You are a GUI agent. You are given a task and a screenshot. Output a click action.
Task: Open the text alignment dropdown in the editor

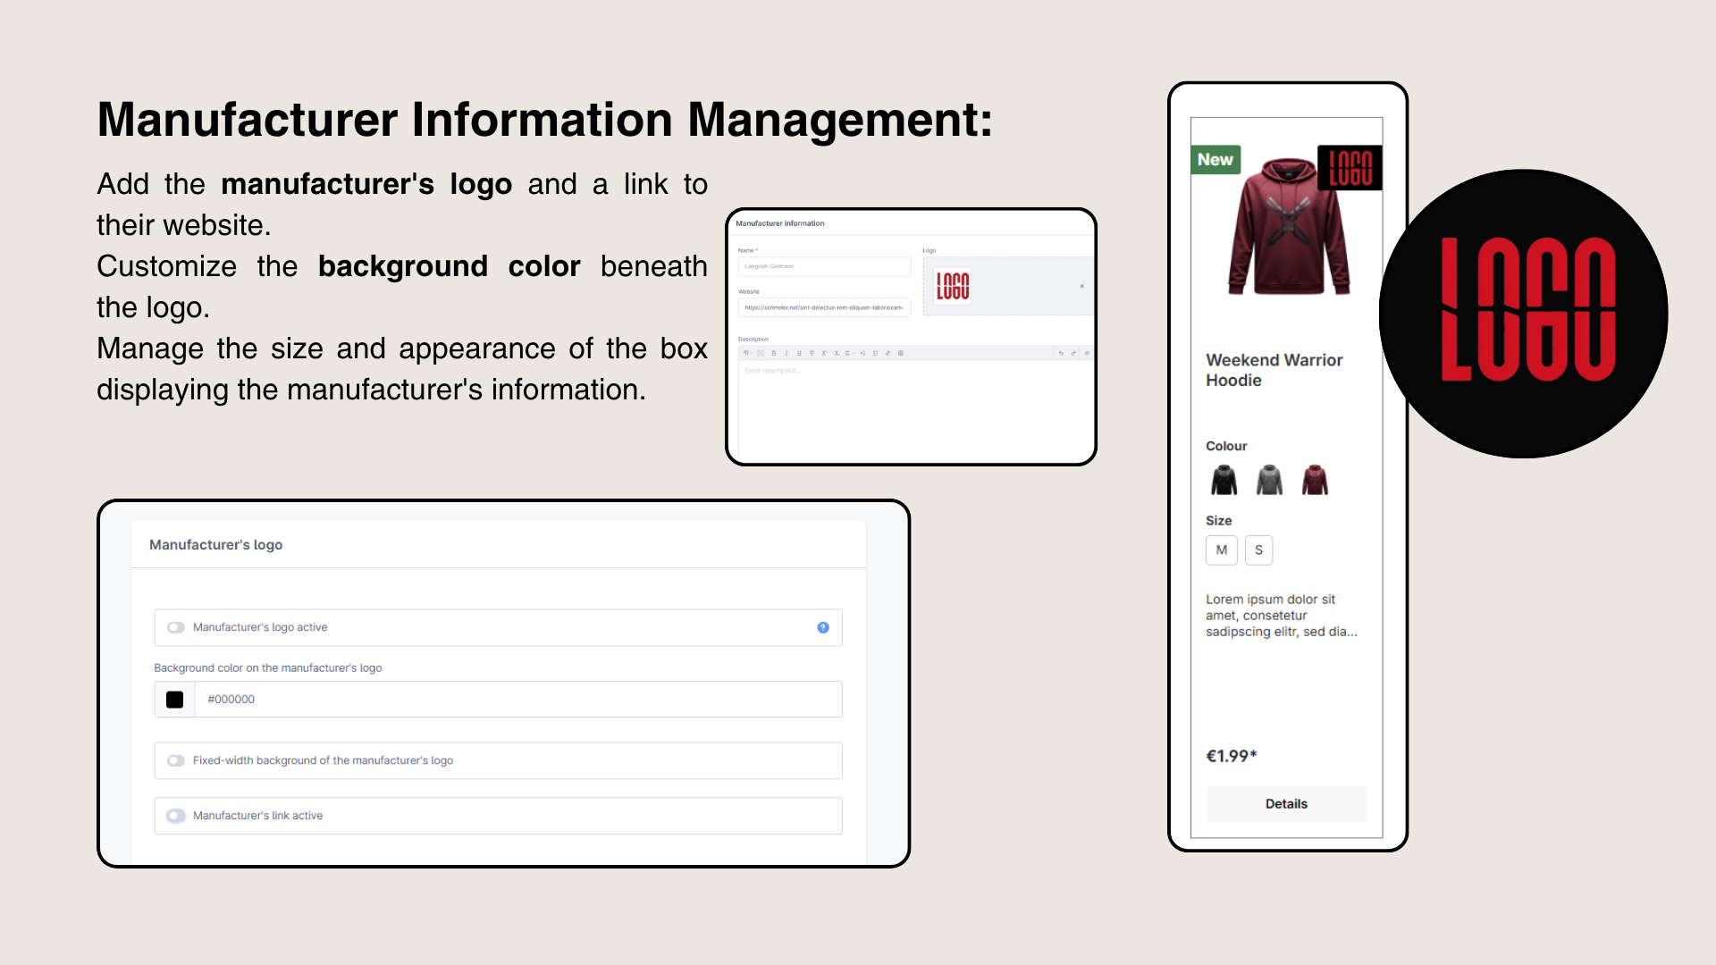coord(849,353)
